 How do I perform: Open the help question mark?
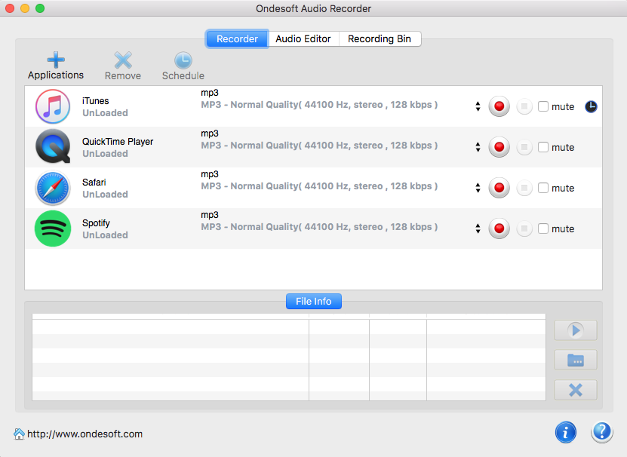[601, 432]
